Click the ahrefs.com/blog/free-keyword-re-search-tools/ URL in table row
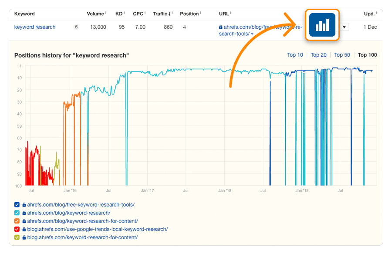Viewport: 392px width, 254px height. (x=260, y=30)
